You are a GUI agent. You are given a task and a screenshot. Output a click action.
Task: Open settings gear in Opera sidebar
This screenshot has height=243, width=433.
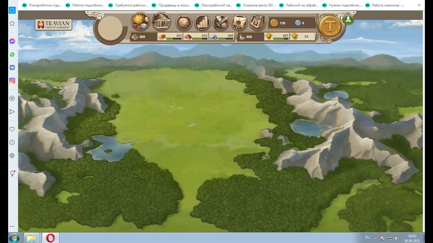pos(12,156)
